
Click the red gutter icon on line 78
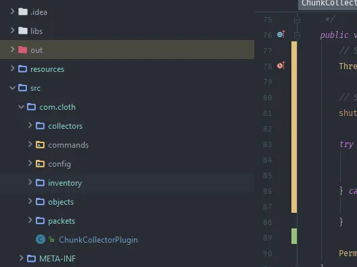(x=281, y=66)
